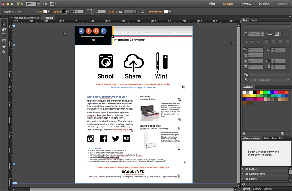Switch to Manage mode
Image resolution: width=292 pixels, height=191 pixels.
pyautogui.click(x=282, y=4)
